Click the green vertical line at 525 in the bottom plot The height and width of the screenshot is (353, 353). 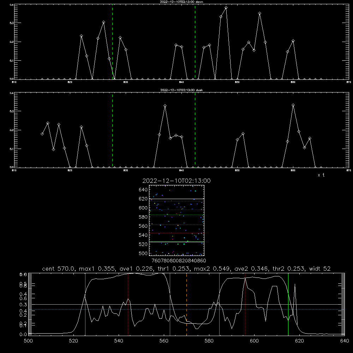pyautogui.click(x=85, y=304)
